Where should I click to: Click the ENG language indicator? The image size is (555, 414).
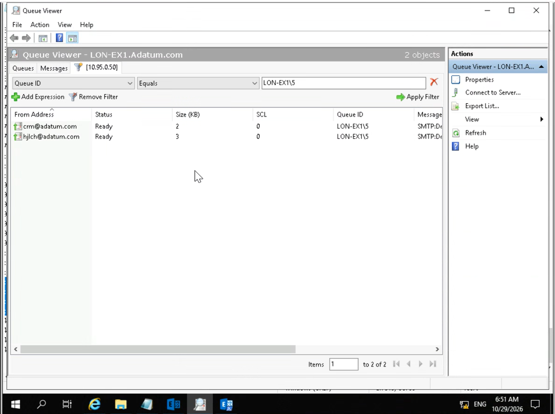pos(480,404)
